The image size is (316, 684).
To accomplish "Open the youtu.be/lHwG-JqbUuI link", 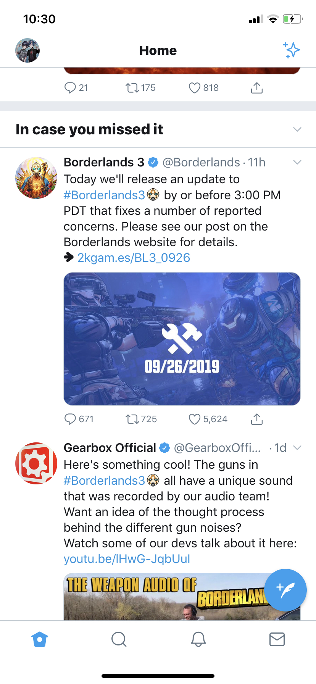I will 127,559.
